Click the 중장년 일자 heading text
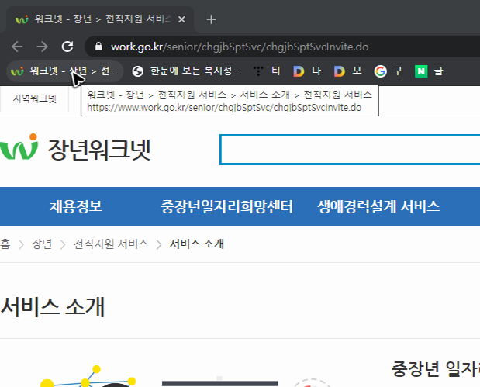 (436, 369)
